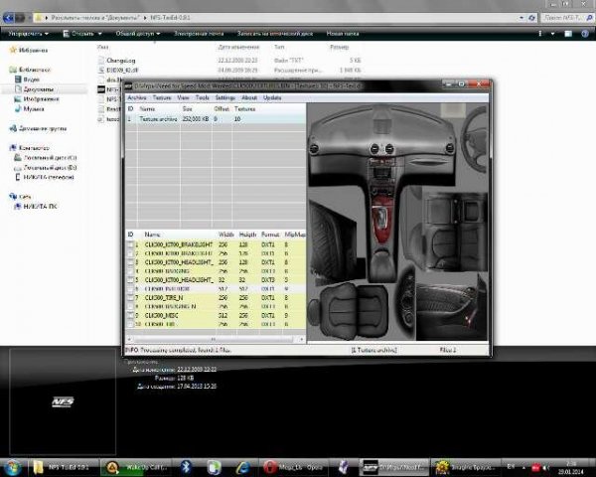
Task: Click the Bluetooth taskbar icon
Action: pos(186,467)
